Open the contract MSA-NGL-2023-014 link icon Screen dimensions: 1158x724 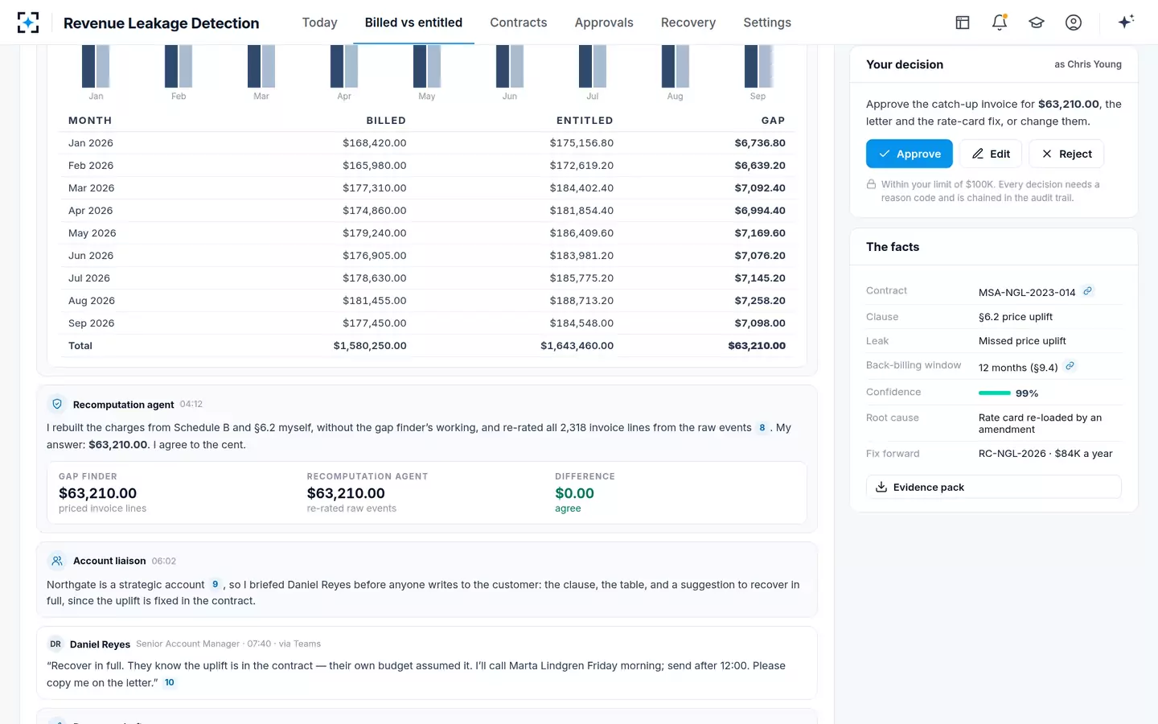click(1087, 291)
